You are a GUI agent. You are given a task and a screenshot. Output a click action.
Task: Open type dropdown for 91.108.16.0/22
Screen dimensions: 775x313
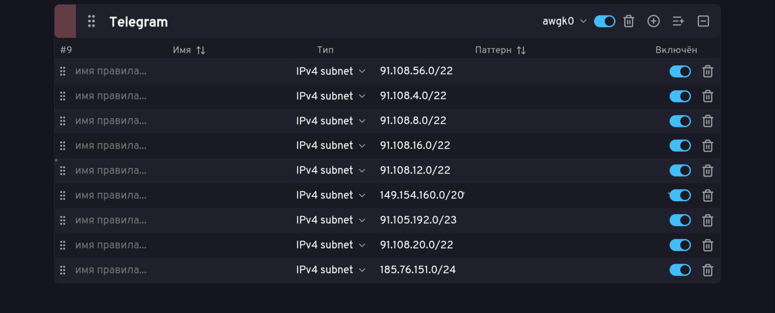click(331, 146)
